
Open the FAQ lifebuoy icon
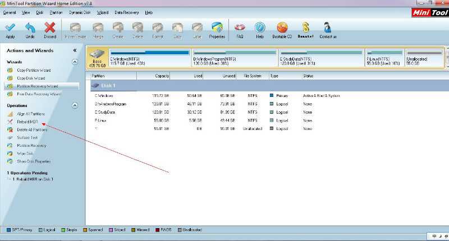pyautogui.click(x=240, y=27)
